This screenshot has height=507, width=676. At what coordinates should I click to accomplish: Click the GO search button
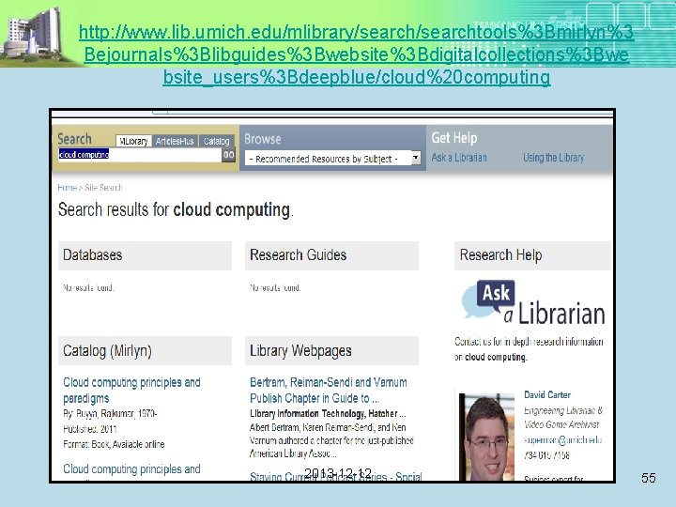click(228, 155)
